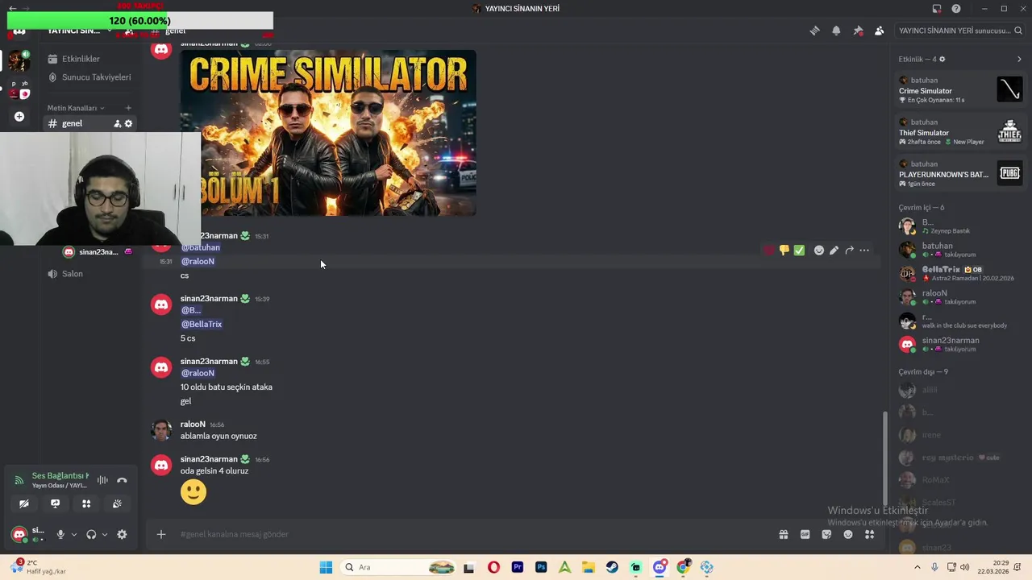The width and height of the screenshot is (1032, 580).
Task: Edit the genel channel settings gear
Action: [x=128, y=123]
